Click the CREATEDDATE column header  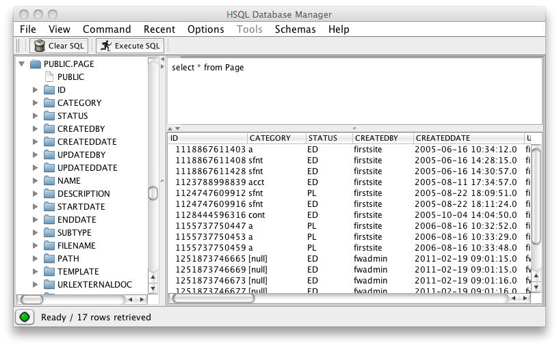click(x=469, y=138)
